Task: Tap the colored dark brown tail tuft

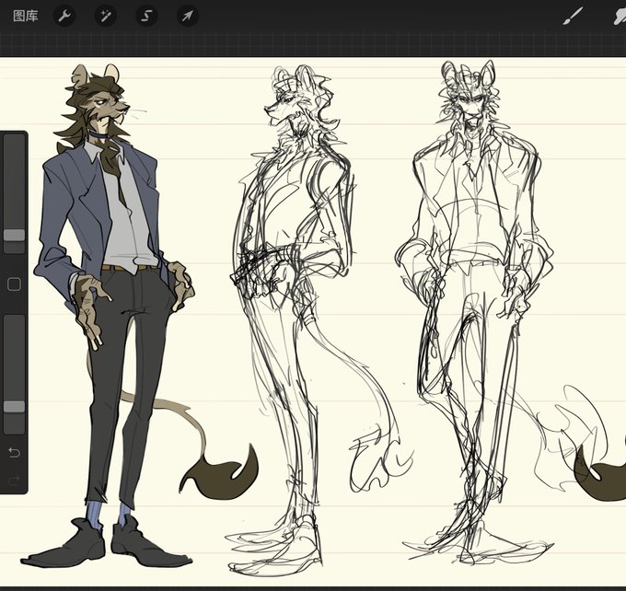Action: 220,473
